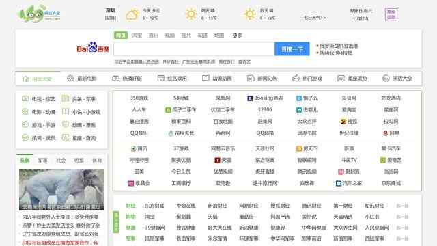Focus the Baidu search input field
Viewport: 437px width, 246px height.
click(x=194, y=49)
